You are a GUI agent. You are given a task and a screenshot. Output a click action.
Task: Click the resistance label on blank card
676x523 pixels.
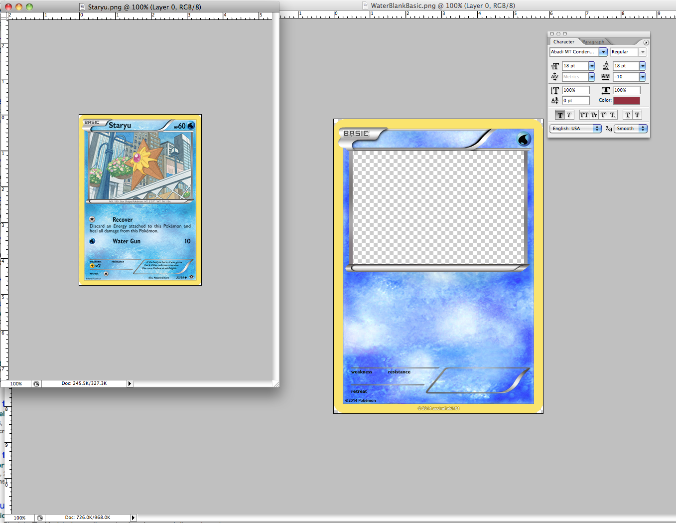[400, 372]
